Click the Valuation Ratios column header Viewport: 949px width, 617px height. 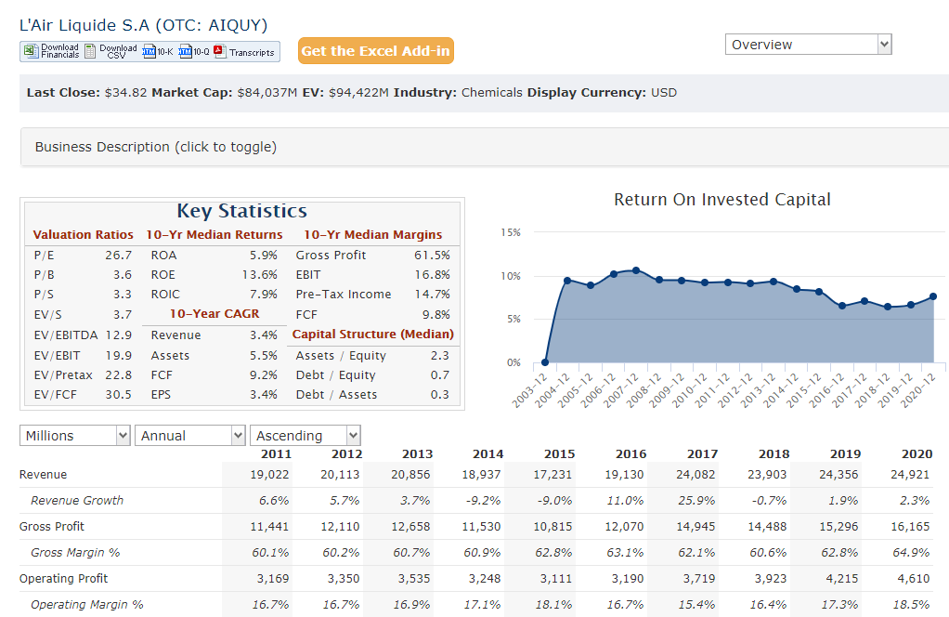click(x=83, y=235)
